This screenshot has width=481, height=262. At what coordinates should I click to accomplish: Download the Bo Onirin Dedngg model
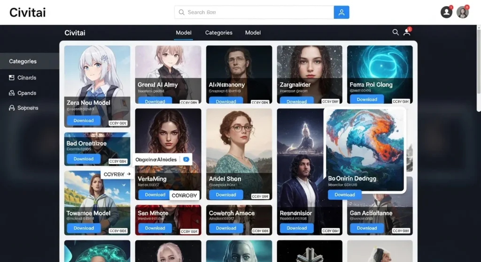click(344, 195)
